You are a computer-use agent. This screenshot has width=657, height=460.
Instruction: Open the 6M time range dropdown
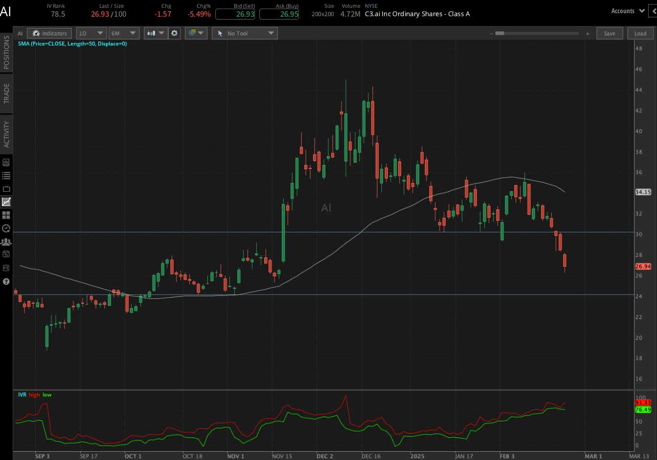123,33
